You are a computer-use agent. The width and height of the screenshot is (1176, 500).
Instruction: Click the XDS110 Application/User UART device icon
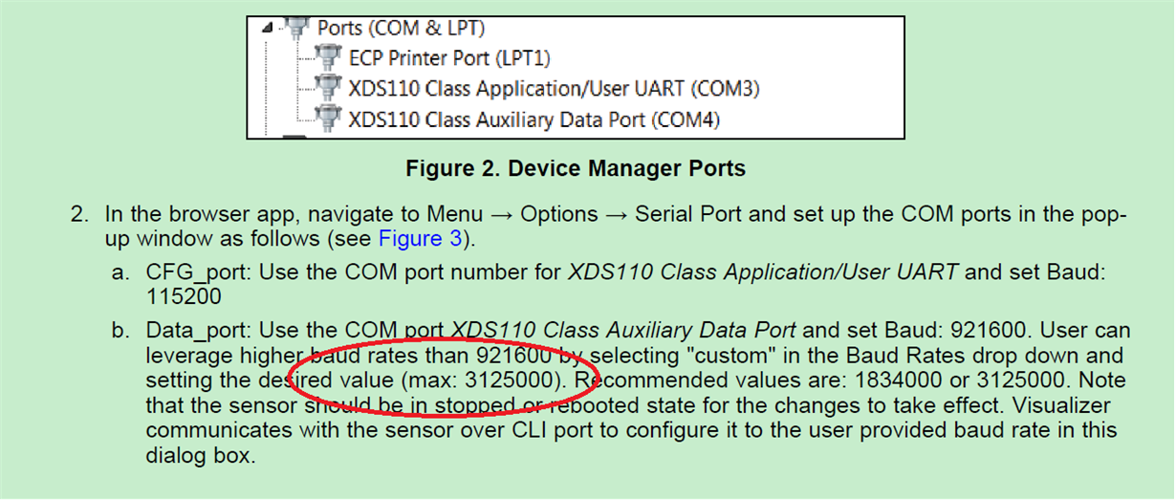(x=329, y=89)
